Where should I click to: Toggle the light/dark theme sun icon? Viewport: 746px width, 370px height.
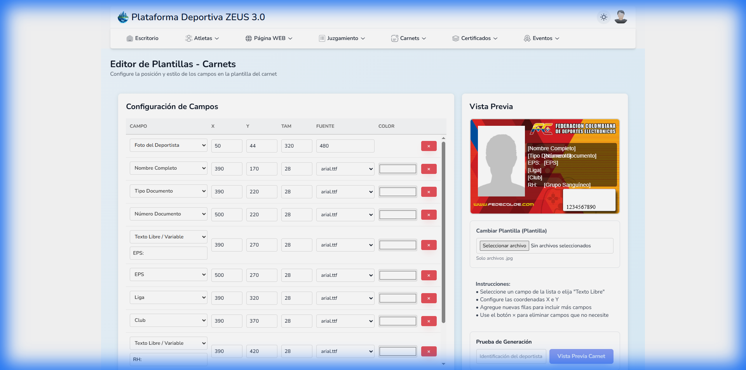click(603, 17)
